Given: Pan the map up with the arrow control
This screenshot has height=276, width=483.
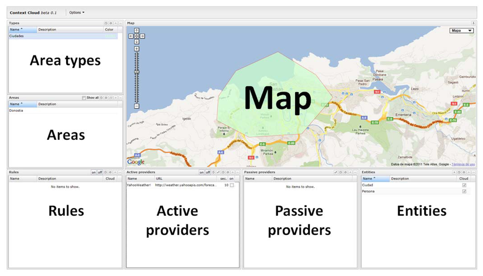Looking at the screenshot, I should (136, 31).
